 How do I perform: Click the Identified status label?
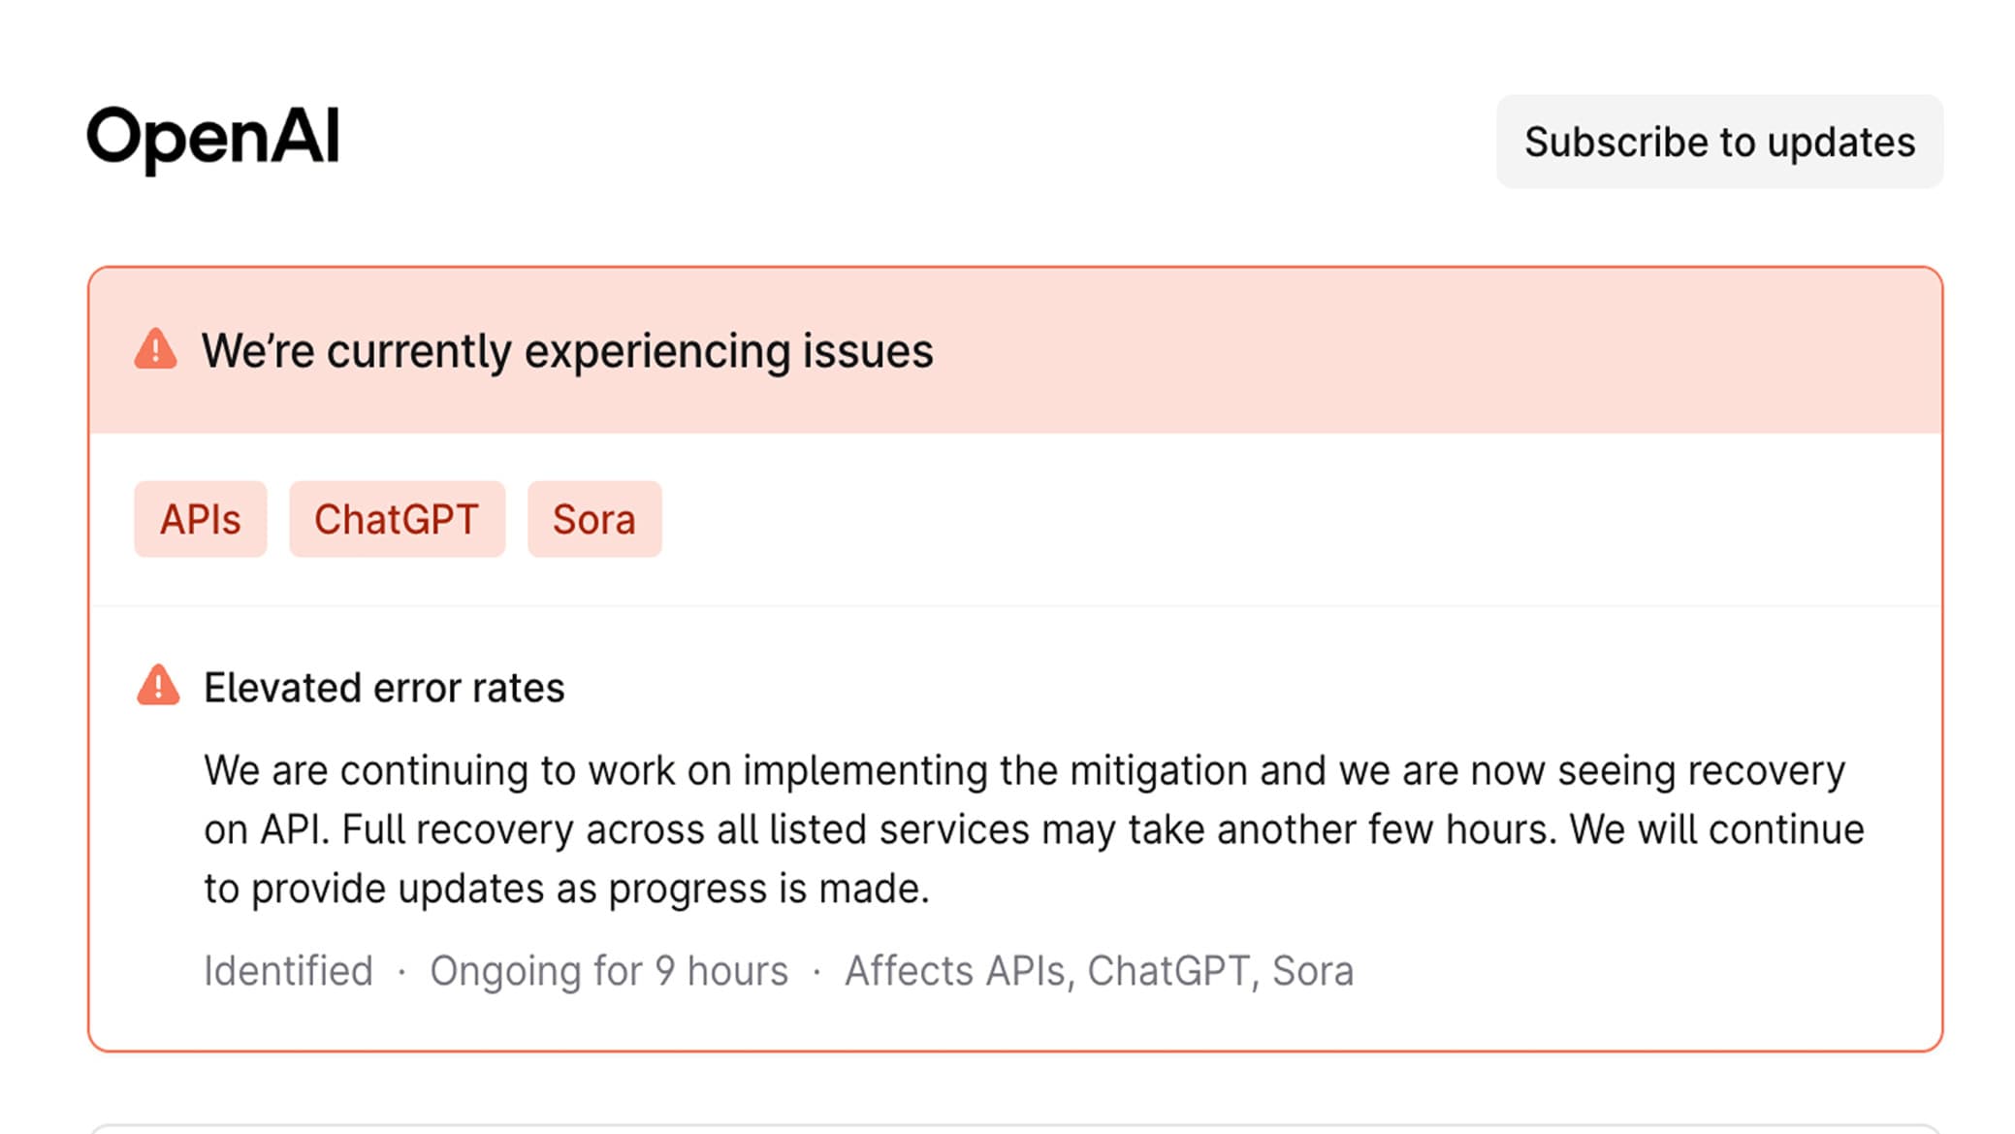pos(288,970)
